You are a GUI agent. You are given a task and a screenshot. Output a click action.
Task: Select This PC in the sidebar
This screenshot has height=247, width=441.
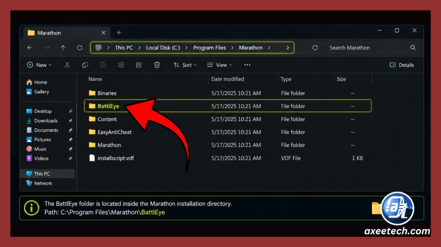pyautogui.click(x=47, y=174)
